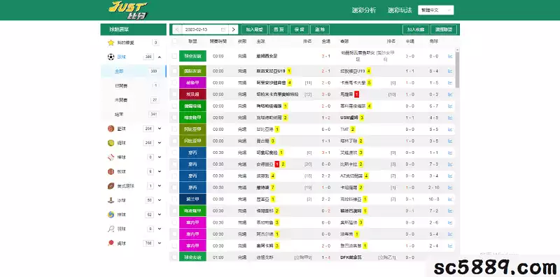Image resolution: width=560 pixels, height=277 pixels.
Task: Click the baseball icon in sidebar
Action: click(111, 157)
